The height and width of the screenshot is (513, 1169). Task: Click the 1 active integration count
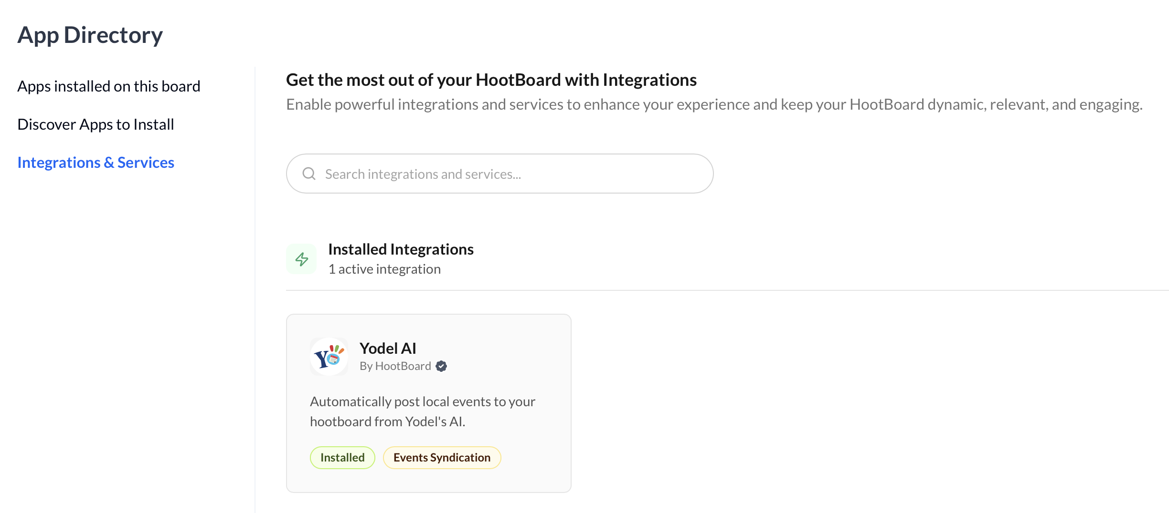click(384, 269)
